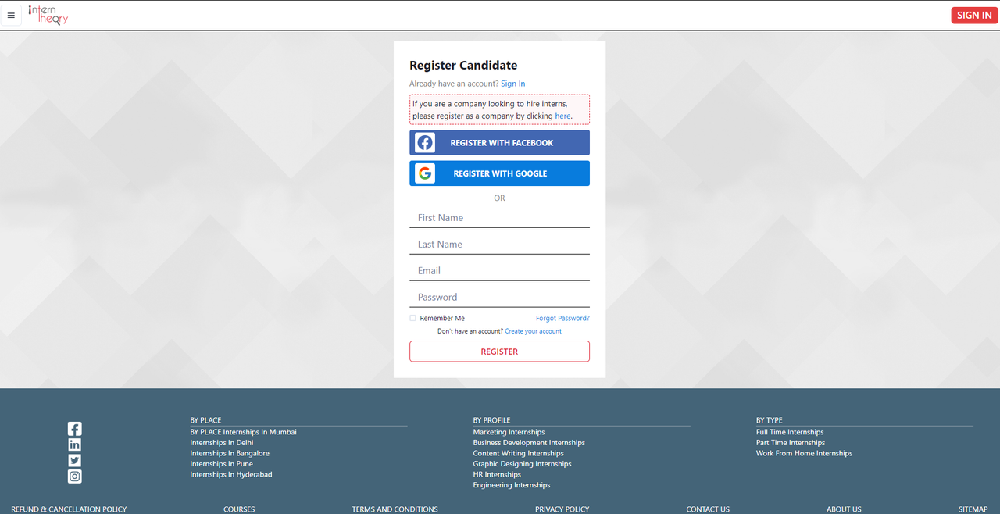Open Part Time Internships link
Viewport: 1000px width, 514px height.
pyautogui.click(x=791, y=443)
